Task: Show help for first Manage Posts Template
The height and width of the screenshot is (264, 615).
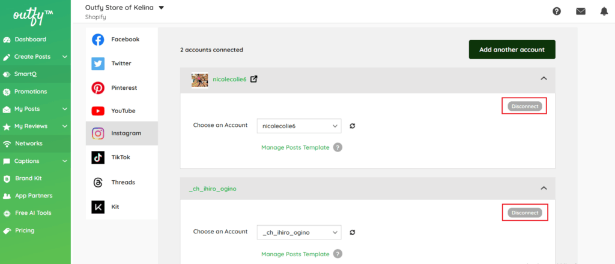Action: click(338, 147)
